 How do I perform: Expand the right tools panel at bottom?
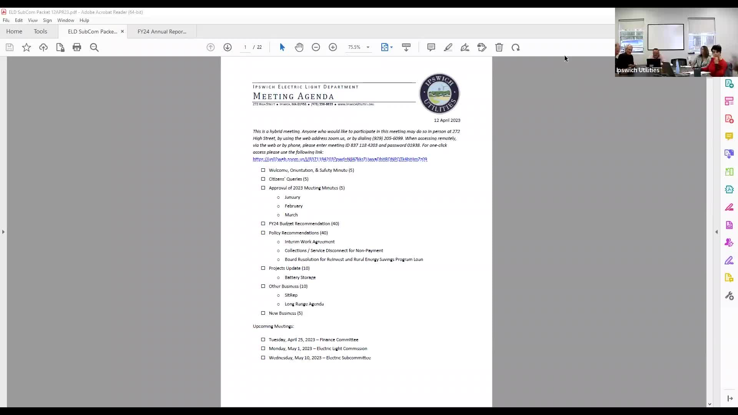pos(730,398)
